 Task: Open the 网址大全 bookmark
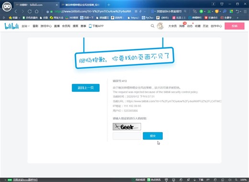pos(57,18)
